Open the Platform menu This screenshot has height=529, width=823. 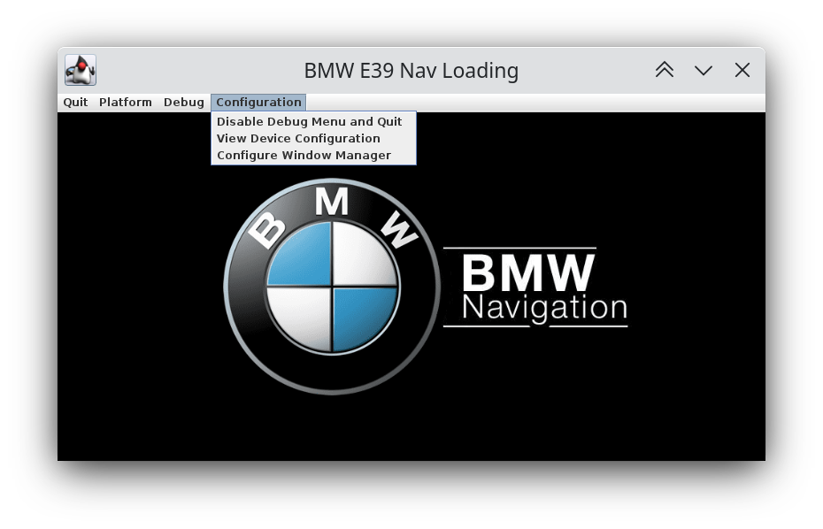tap(126, 103)
